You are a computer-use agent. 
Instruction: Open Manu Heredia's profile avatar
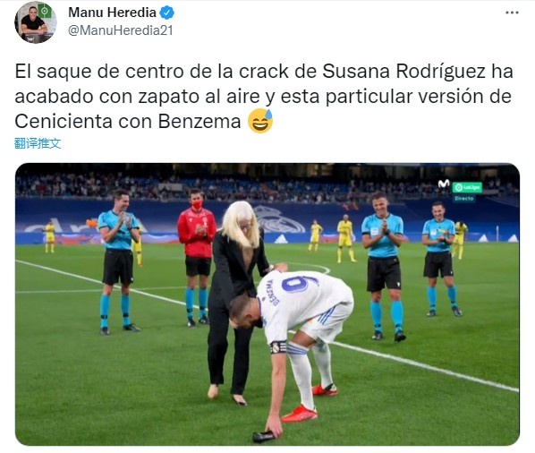tap(36, 22)
